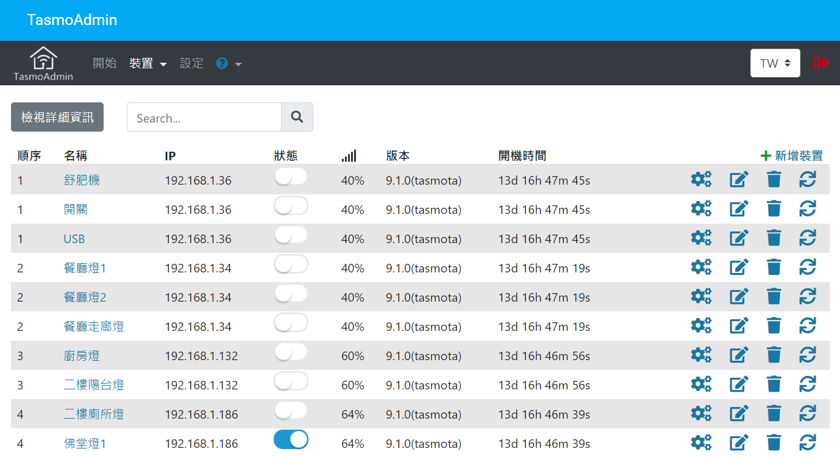This screenshot has width=840, height=457.
Task: Click the 名稱 column header
Action: [x=76, y=156]
